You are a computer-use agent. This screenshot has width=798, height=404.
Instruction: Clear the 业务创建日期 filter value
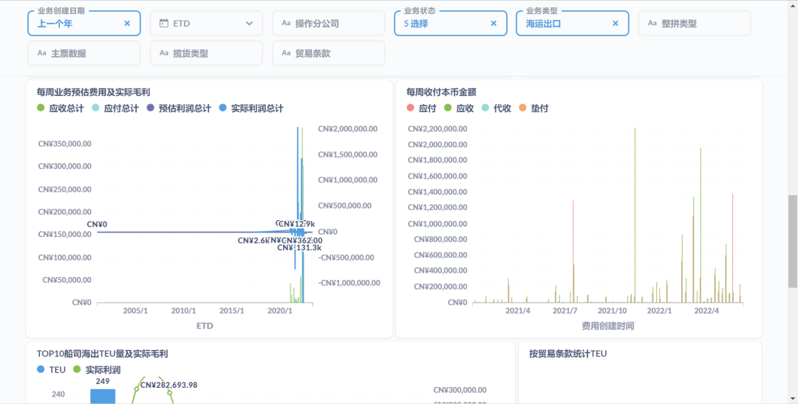click(x=127, y=24)
